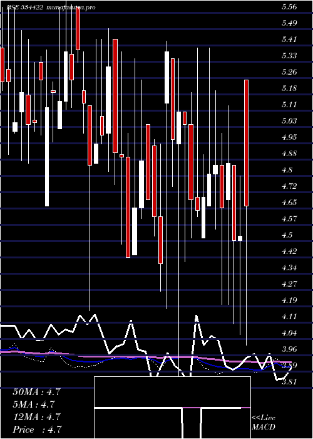The image size is (313, 439).
Task: Select the 4.27 price axis label
Action: (x=289, y=284)
